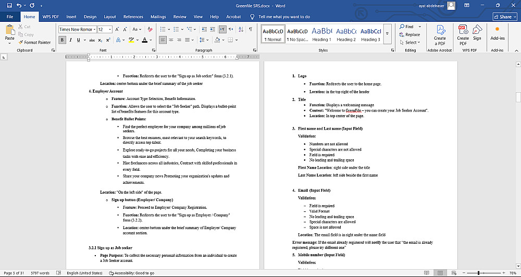Switch to Read Mode in status bar
Viewport: 521px width, 277px height.
pyautogui.click(x=427, y=273)
